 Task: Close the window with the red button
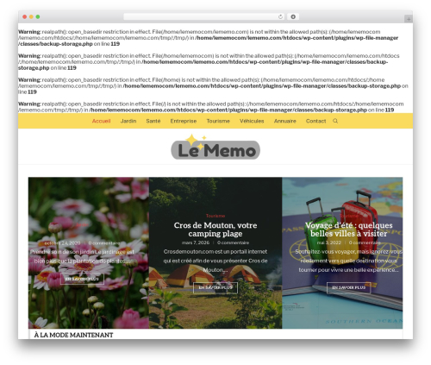(x=25, y=17)
